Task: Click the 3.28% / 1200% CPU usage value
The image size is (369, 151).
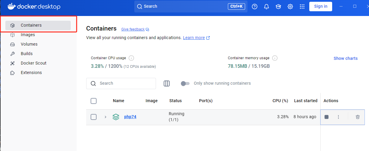Action: coord(107,66)
